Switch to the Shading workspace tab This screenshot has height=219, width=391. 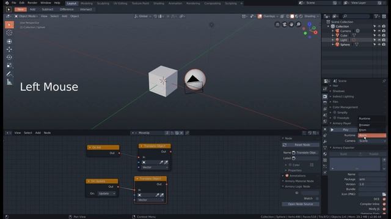click(x=159, y=4)
